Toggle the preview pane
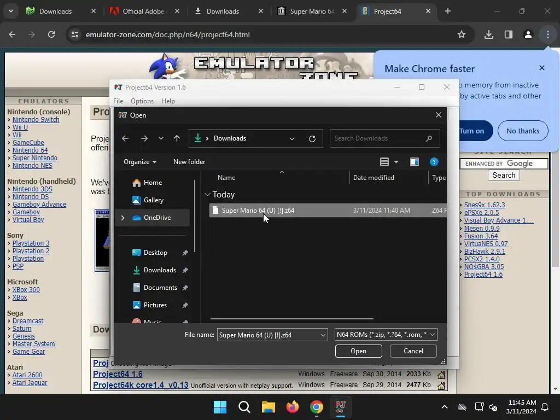Viewport: 560px width, 420px height. click(415, 162)
